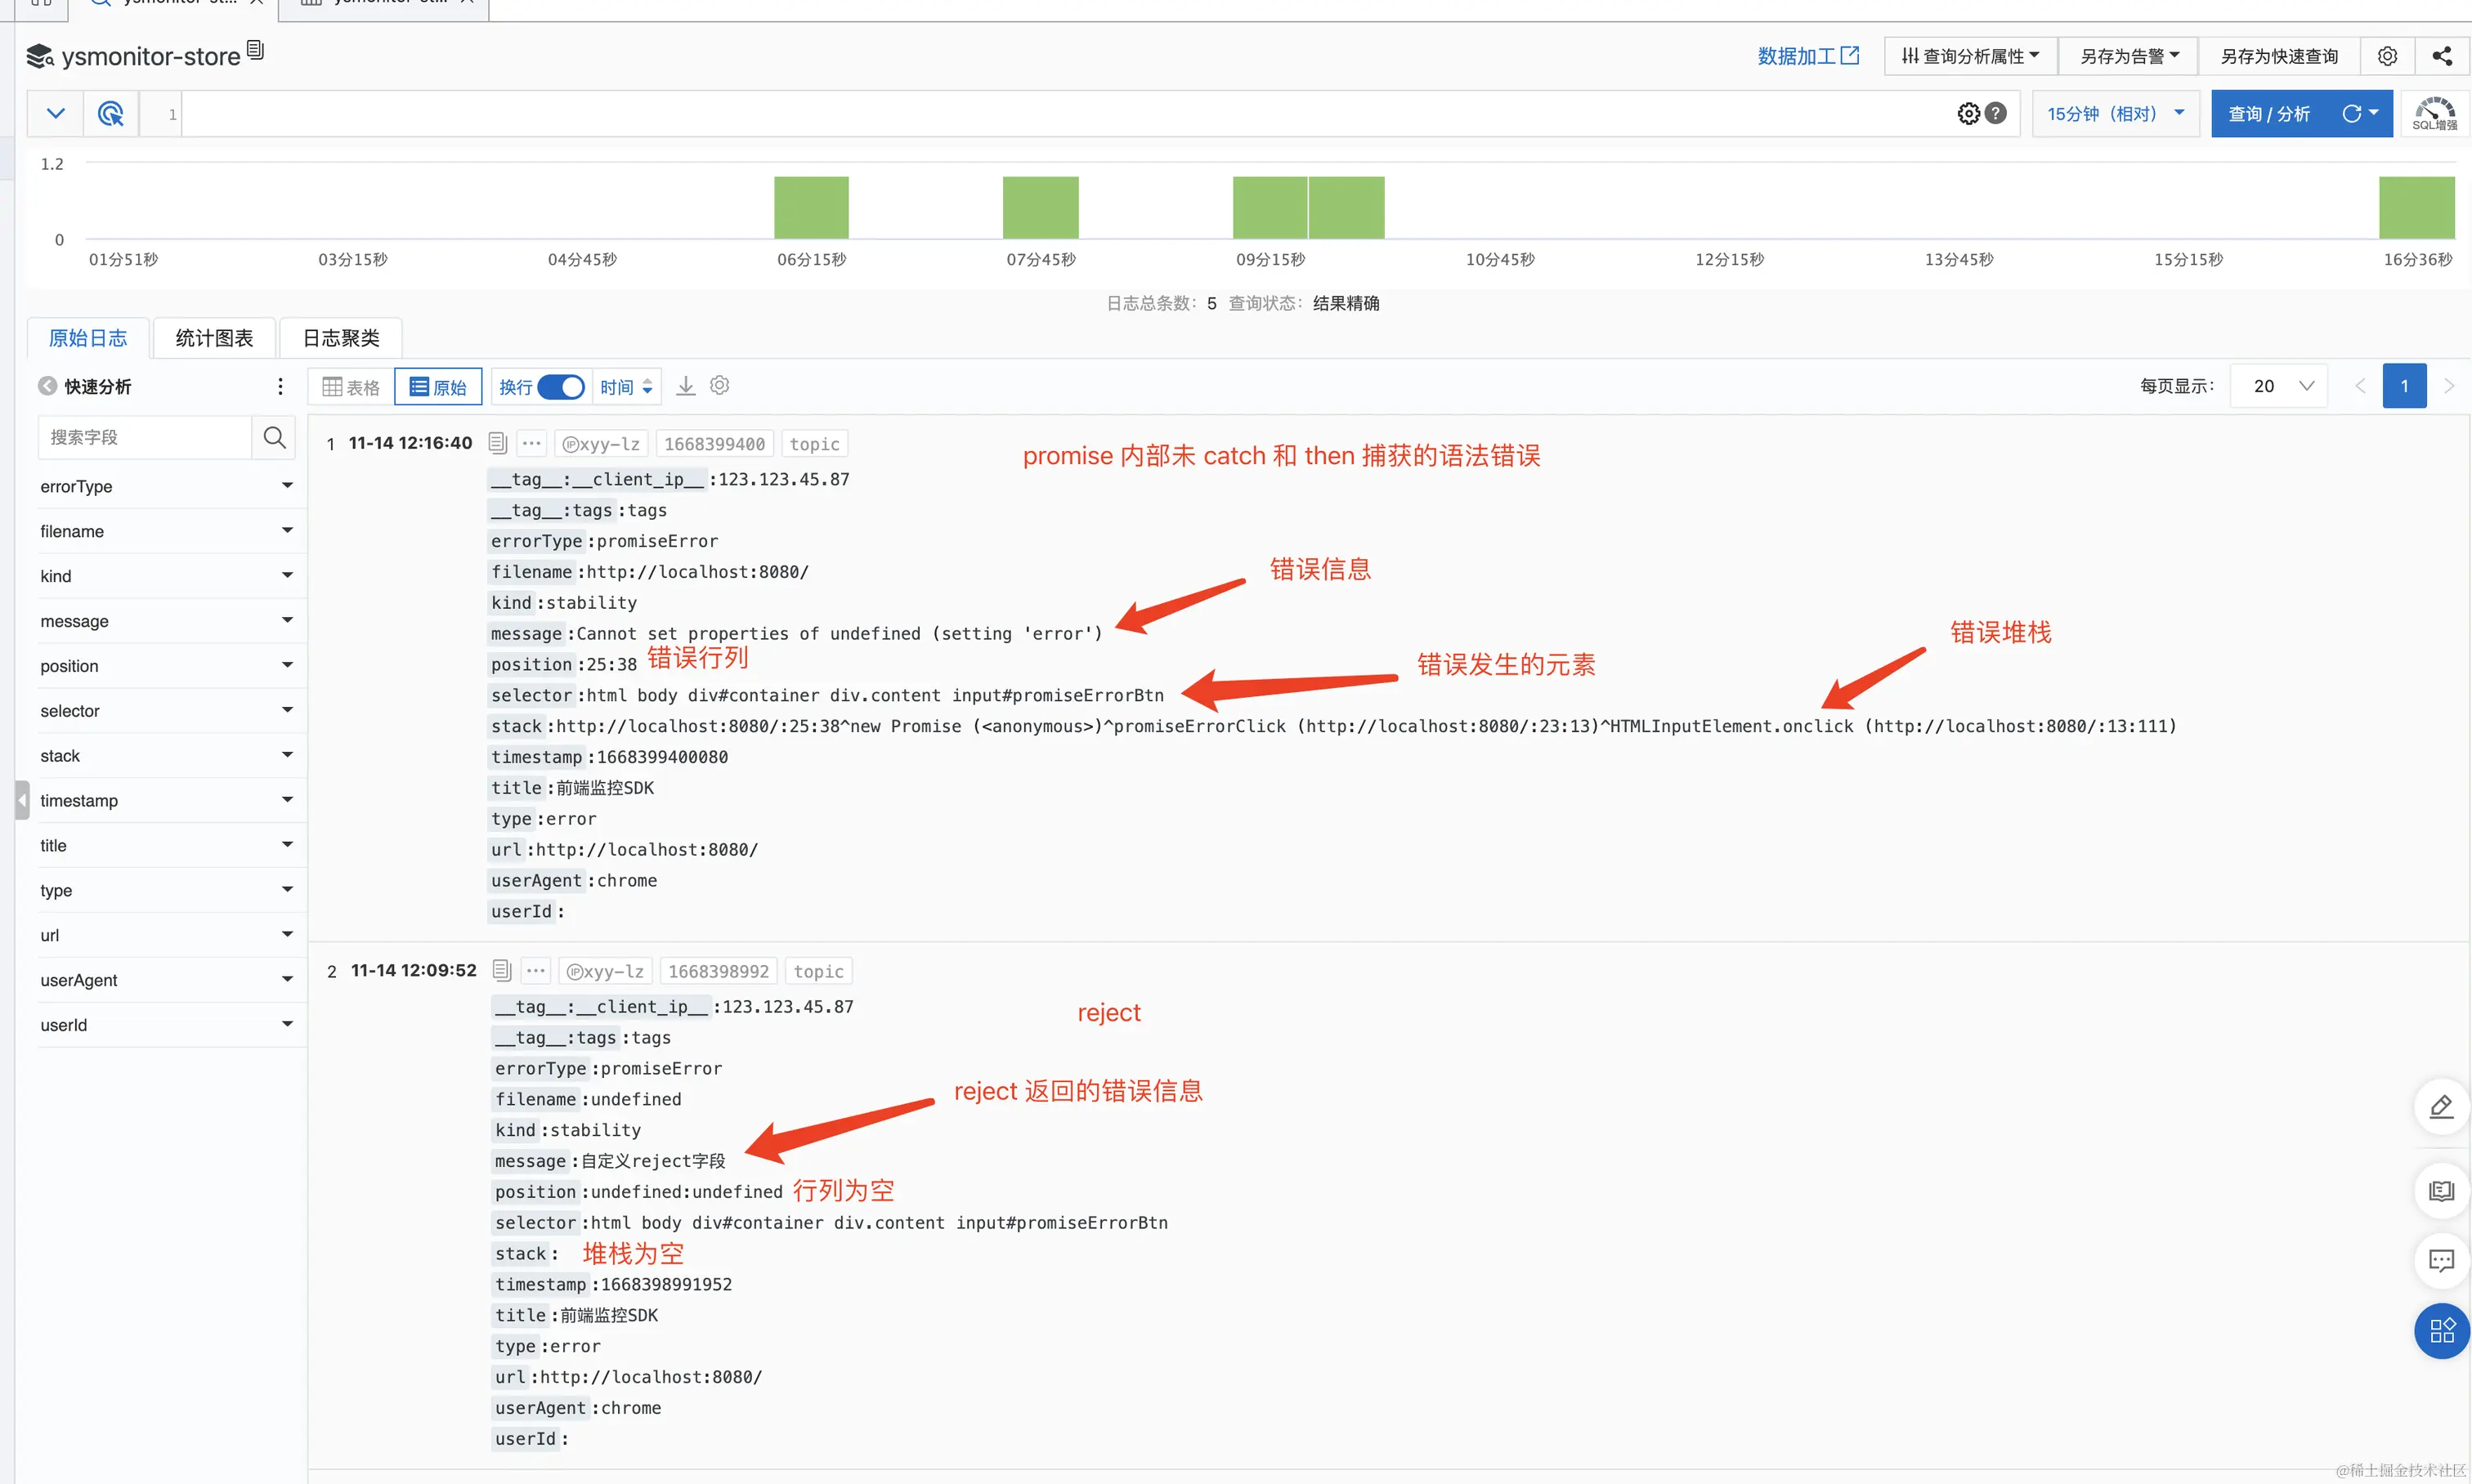The width and height of the screenshot is (2472, 1484).
Task: Click the query help question mark icon
Action: tap(1995, 114)
